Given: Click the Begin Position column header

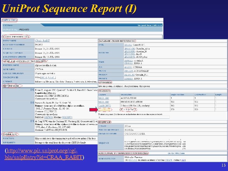Looking at the screenshot, I should (x=177, y=95).
